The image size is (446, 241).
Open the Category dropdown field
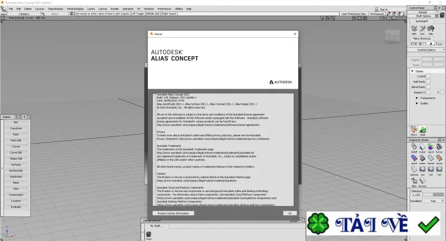(24, 13)
